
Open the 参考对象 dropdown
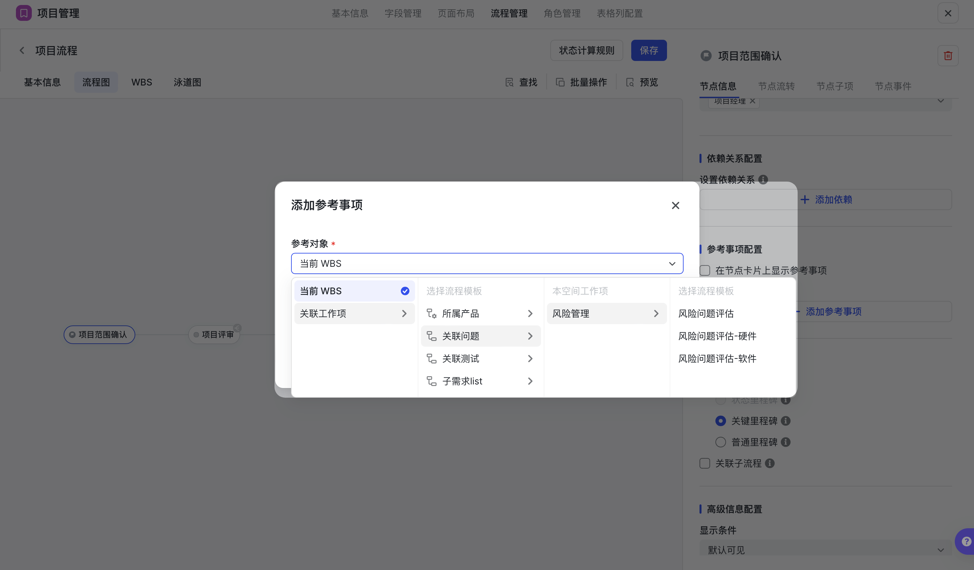tap(487, 263)
